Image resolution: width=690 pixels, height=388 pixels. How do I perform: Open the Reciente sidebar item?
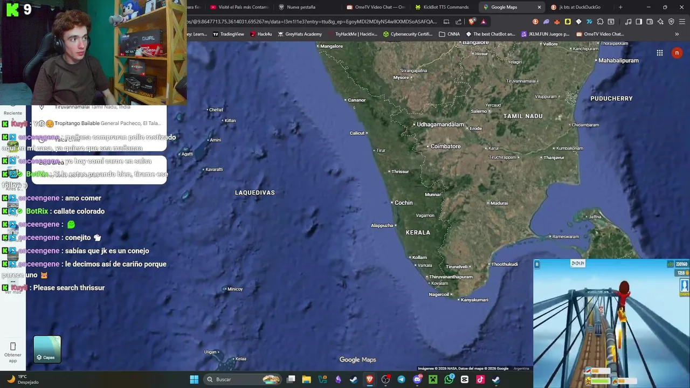coord(13,113)
